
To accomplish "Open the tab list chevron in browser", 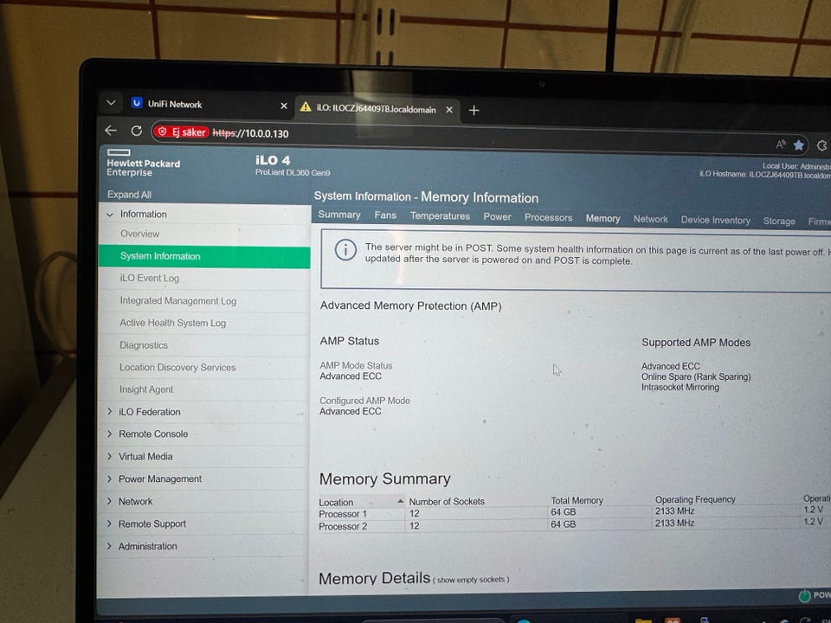I will pyautogui.click(x=111, y=103).
